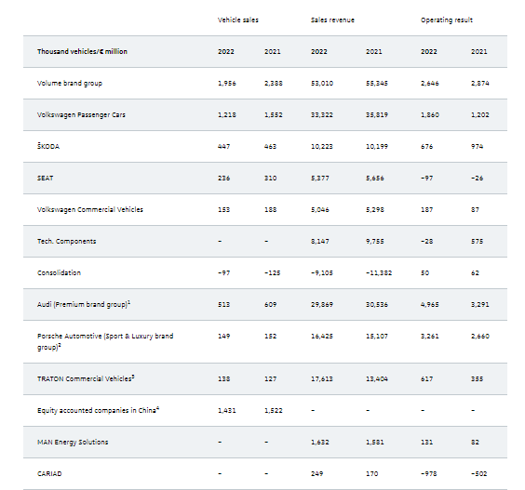The image size is (525, 490).
Task: Select Volkswagen Passenger Cars row label
Action: click(x=81, y=115)
